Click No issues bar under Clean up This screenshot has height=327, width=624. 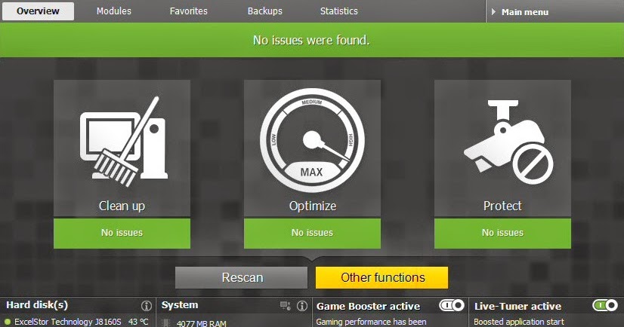[122, 233]
